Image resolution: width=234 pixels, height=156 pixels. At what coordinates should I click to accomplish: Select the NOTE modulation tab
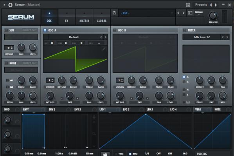222,110
